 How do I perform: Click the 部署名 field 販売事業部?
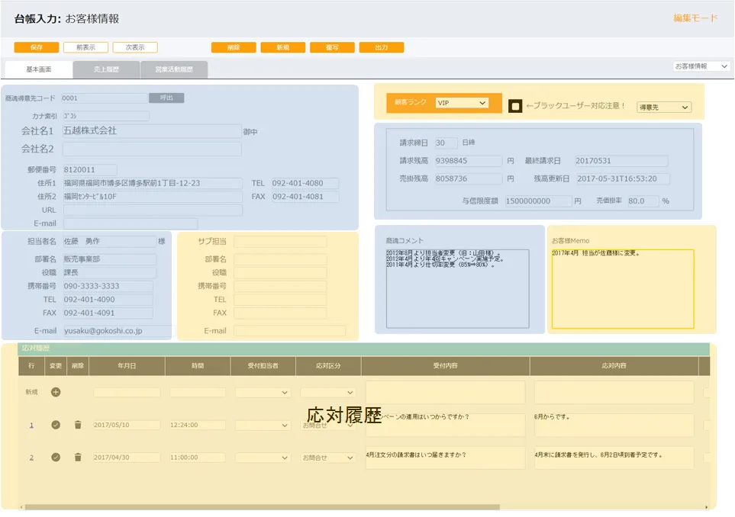[x=109, y=259]
